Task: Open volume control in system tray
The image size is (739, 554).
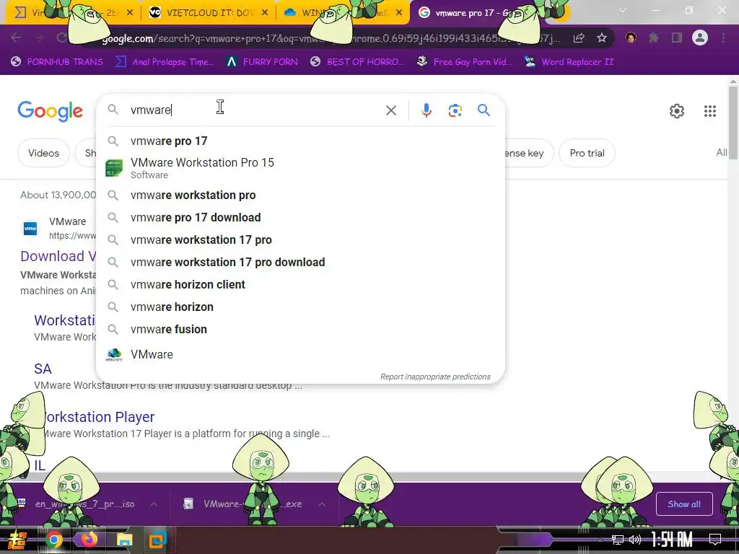Action: (x=635, y=540)
